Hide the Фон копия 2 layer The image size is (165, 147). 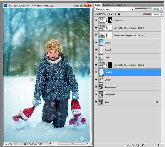pyautogui.click(x=96, y=87)
